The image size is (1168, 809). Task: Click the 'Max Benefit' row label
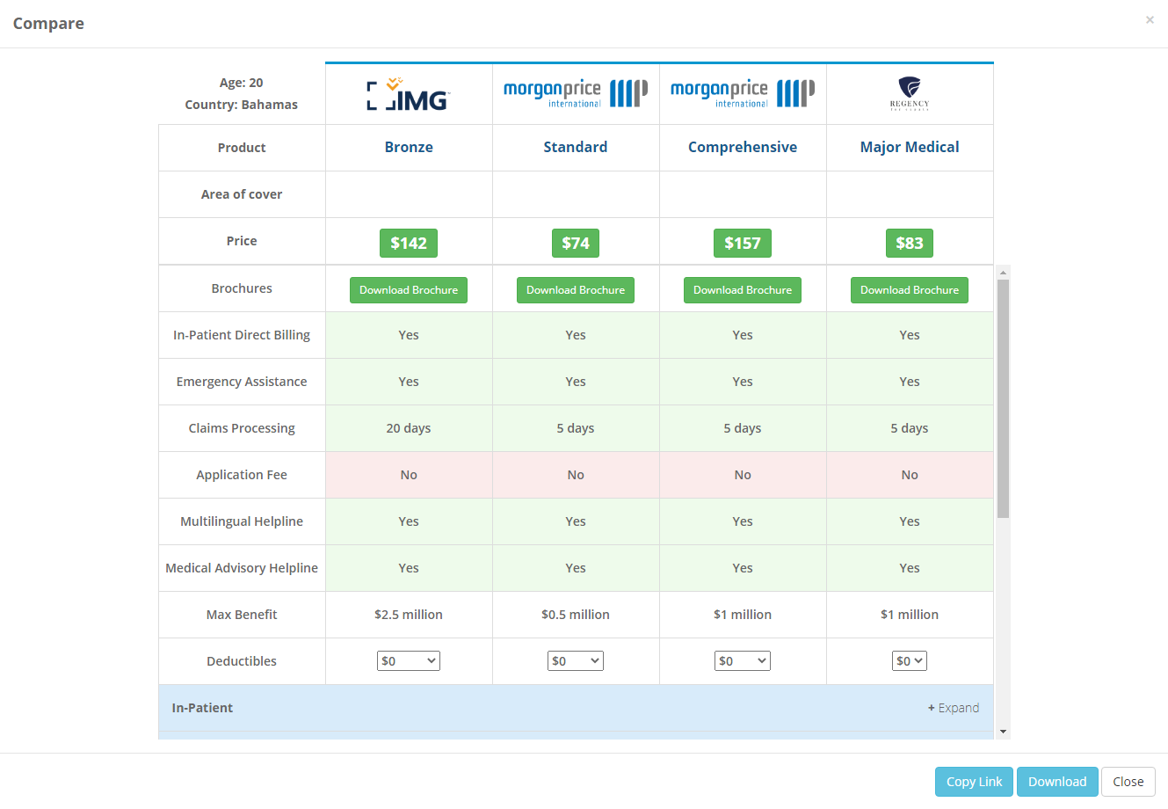(x=242, y=615)
